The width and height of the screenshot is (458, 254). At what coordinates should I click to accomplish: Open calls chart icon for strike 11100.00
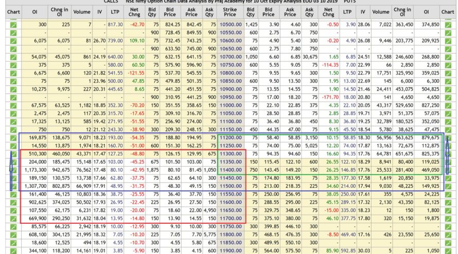(x=13, y=122)
